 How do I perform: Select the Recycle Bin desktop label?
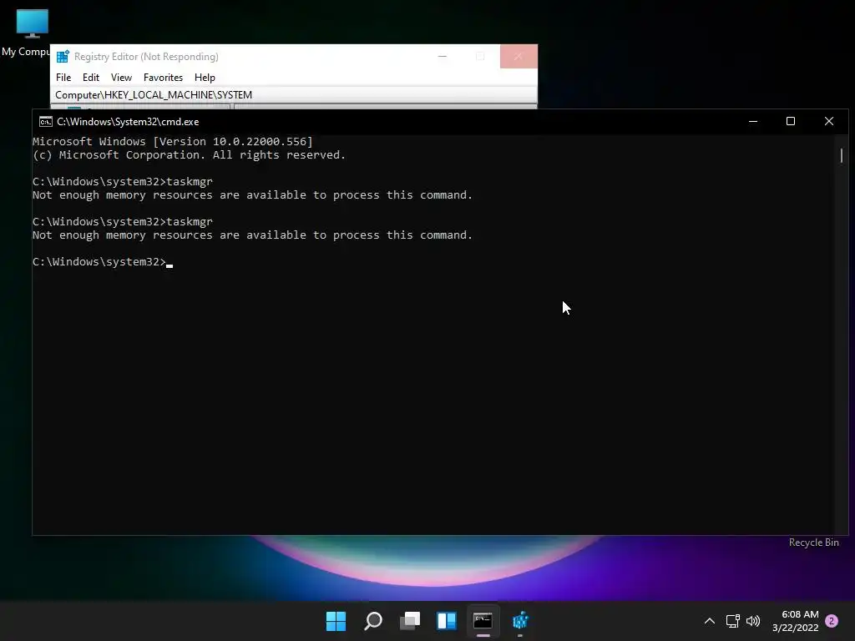click(813, 543)
